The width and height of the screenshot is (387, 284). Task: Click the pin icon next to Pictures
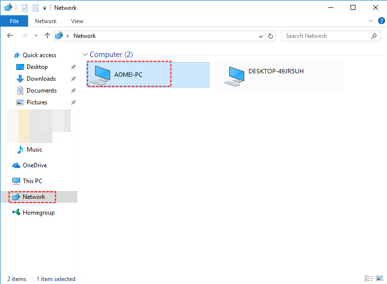pos(73,102)
